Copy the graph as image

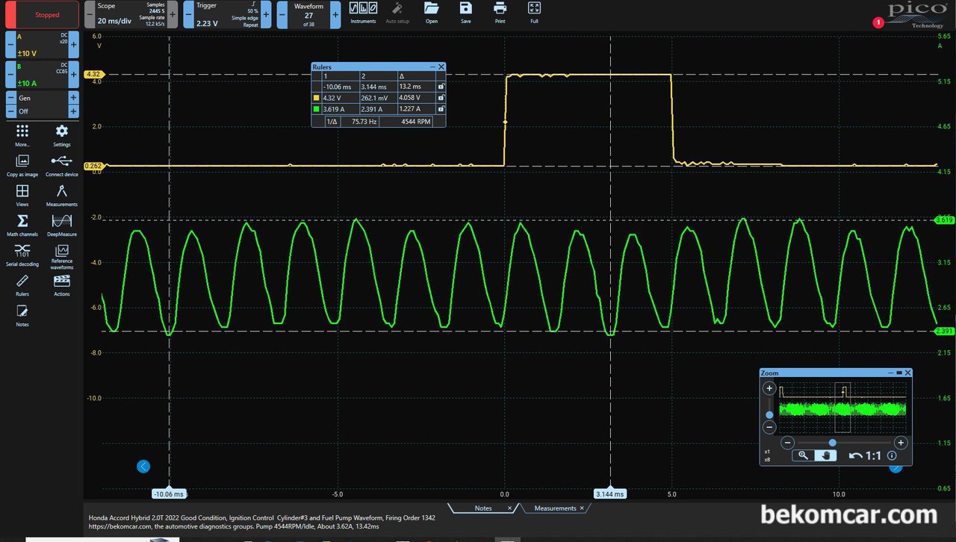[22, 165]
